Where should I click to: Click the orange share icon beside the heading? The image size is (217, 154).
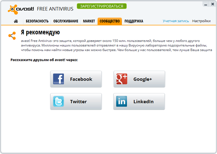point(12,36)
